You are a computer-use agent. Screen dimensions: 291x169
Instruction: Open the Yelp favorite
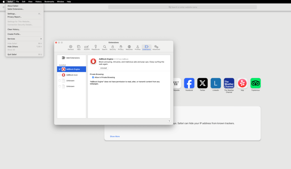tap(242, 83)
